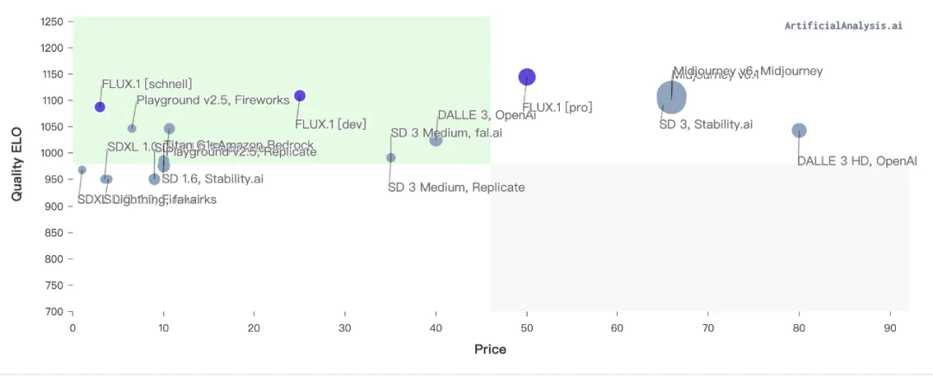Select the Playground v2.5, Fireworks data point
The image size is (933, 376).
click(x=132, y=129)
